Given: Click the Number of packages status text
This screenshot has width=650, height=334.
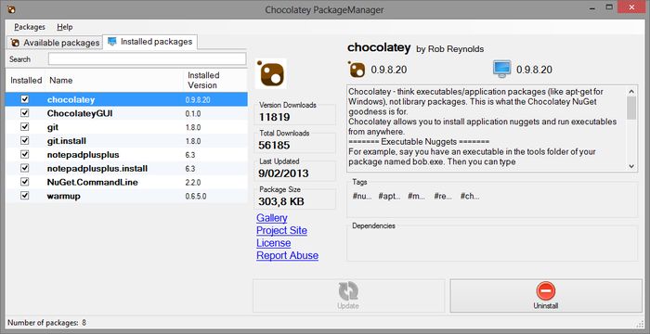Looking at the screenshot, I should pos(46,322).
